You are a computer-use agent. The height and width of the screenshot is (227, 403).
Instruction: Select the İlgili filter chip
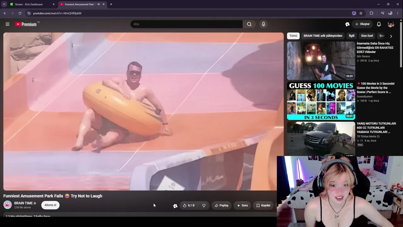point(351,36)
